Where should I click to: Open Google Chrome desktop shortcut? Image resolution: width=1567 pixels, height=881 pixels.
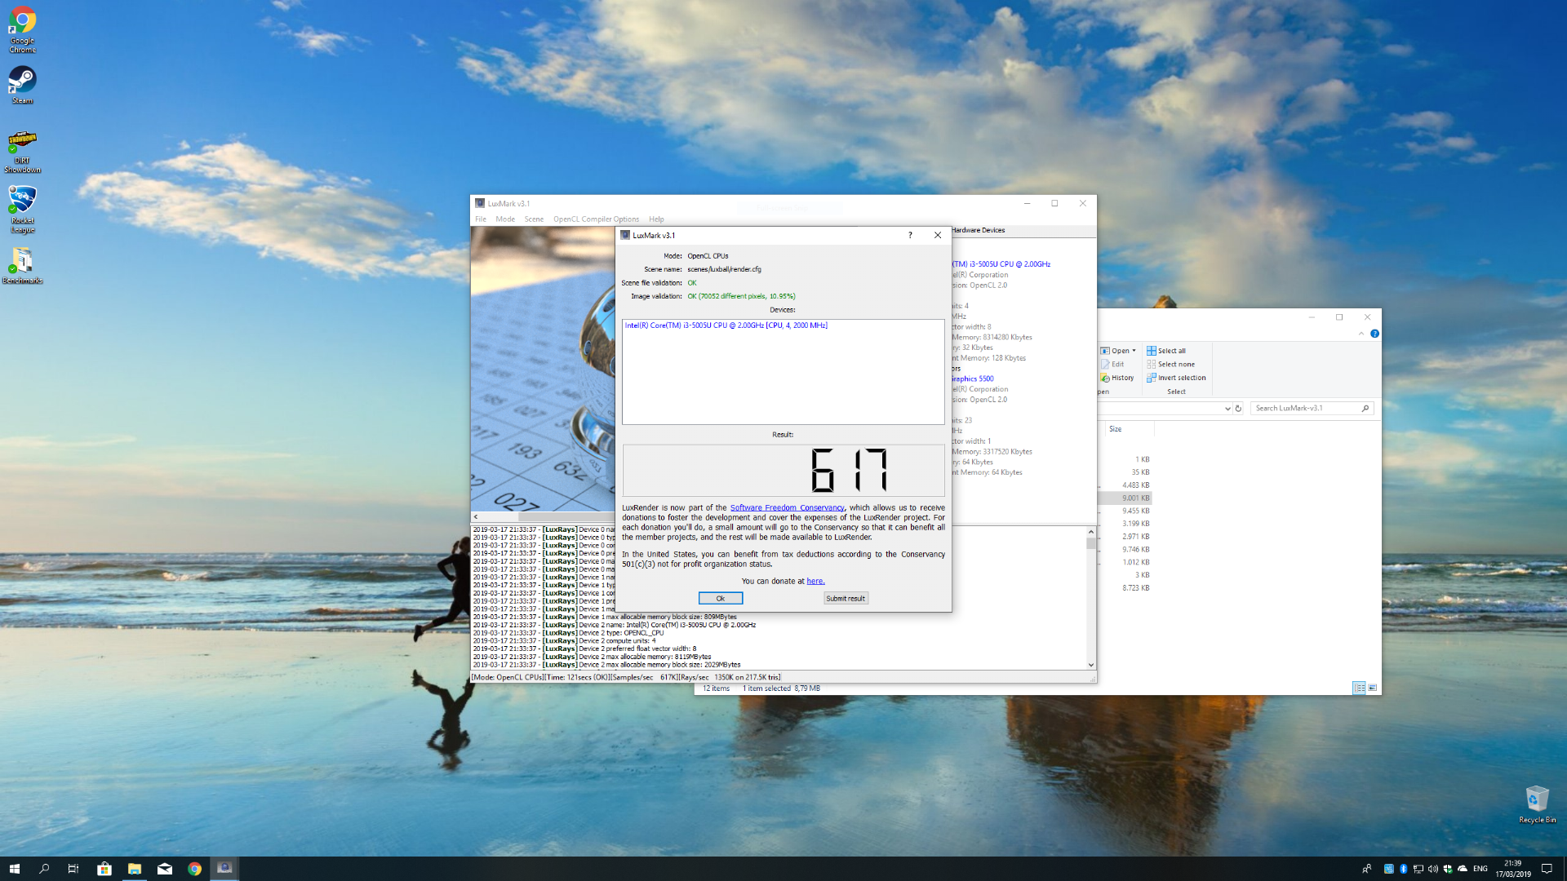(22, 30)
